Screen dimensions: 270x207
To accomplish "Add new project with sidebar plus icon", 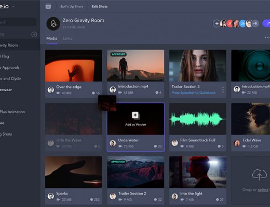I will click(34, 35).
